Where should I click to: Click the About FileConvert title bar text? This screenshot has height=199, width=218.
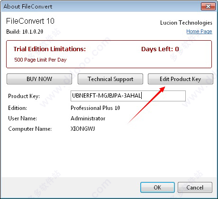[x=28, y=7]
